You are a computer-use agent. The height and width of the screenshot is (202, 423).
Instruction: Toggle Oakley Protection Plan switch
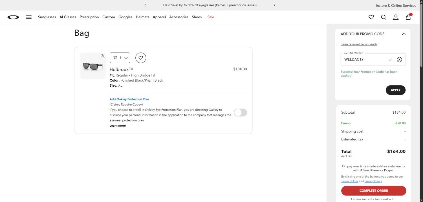[240, 113]
